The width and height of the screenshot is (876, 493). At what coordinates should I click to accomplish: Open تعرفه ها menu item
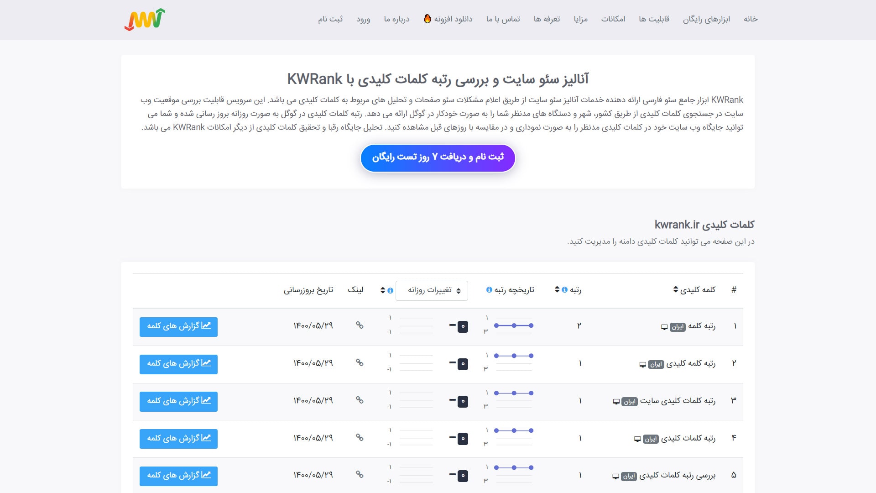point(547,19)
